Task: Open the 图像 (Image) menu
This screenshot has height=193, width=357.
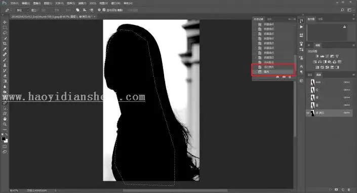Action: pos(37,4)
